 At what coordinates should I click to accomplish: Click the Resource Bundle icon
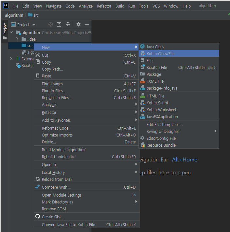[x=143, y=145]
